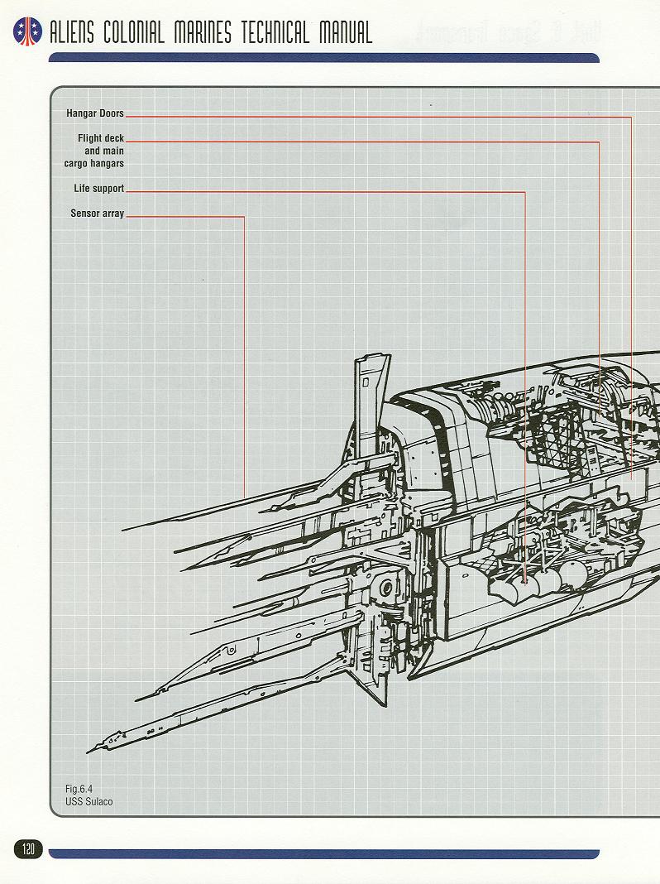Click the 'Aliens Colonial Marines Technical Manual' title

point(211,32)
